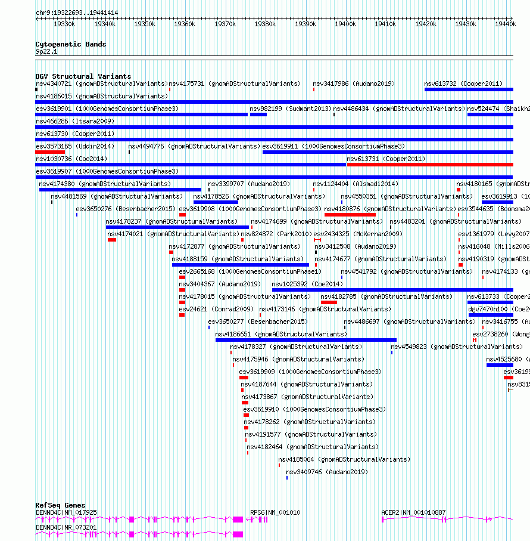Open esv2434325 (McKernan2009) label
Screen dimensions: 530x541
click(x=358, y=234)
